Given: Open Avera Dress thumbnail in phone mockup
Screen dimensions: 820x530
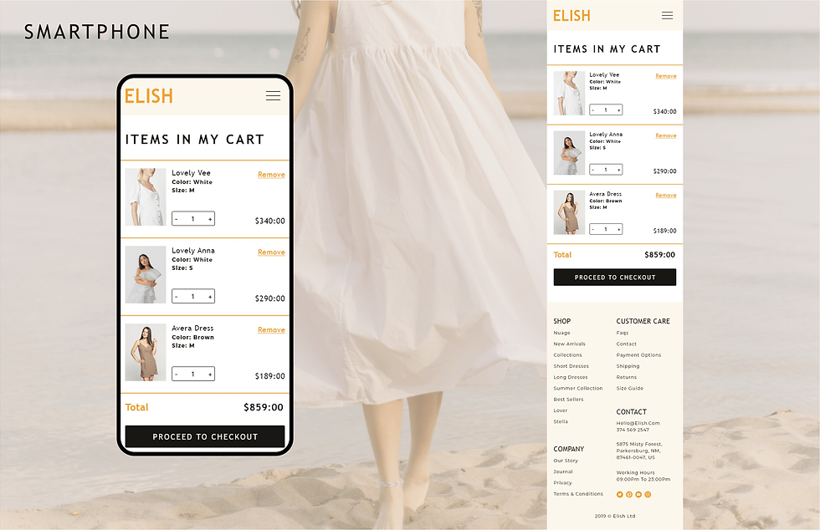Looking at the screenshot, I should (x=146, y=352).
